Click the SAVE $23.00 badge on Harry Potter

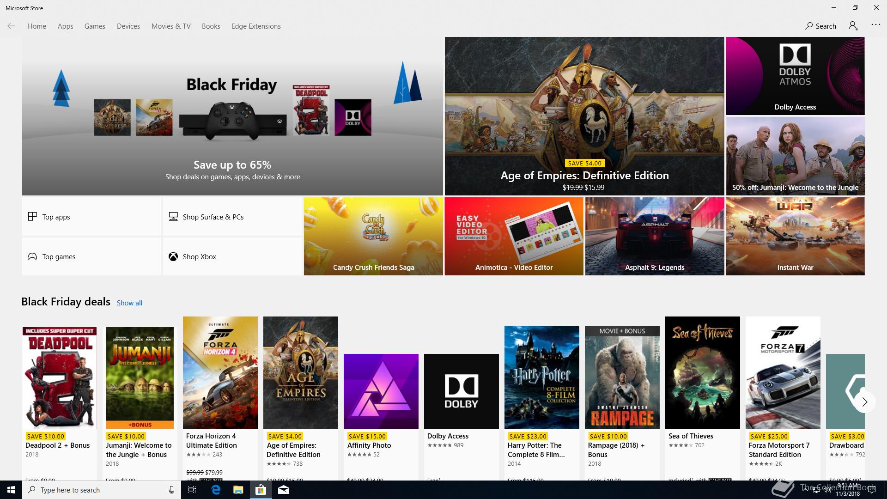527,436
